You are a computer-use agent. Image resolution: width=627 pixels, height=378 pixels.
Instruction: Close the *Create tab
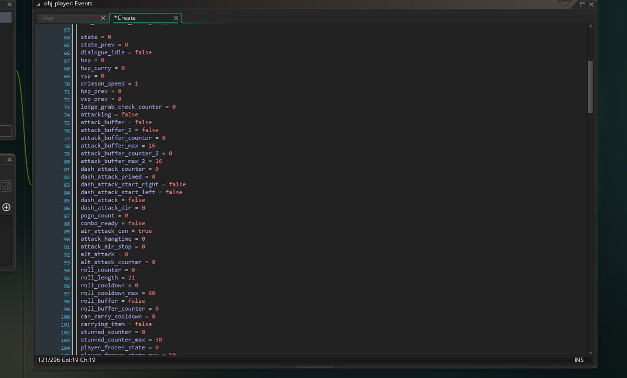pyautogui.click(x=176, y=18)
